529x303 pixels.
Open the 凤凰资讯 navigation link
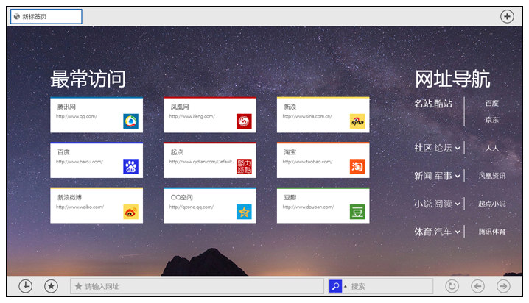pos(492,176)
